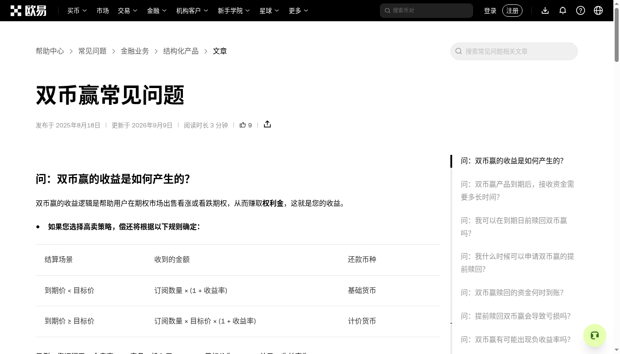This screenshot has width=620, height=354.
Task: Jump to 提前赎回双币赢会导致亏损吗 in contents
Action: 516,316
